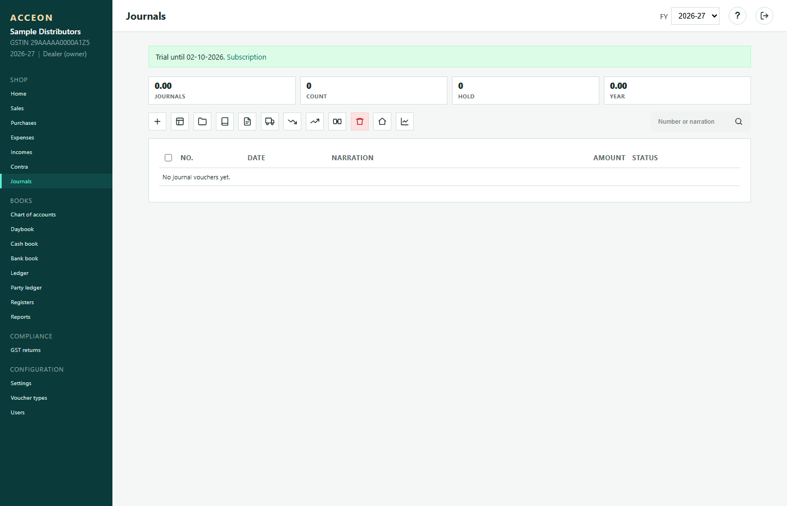
Task: Follow the Subscription link in trial banner
Action: point(246,57)
